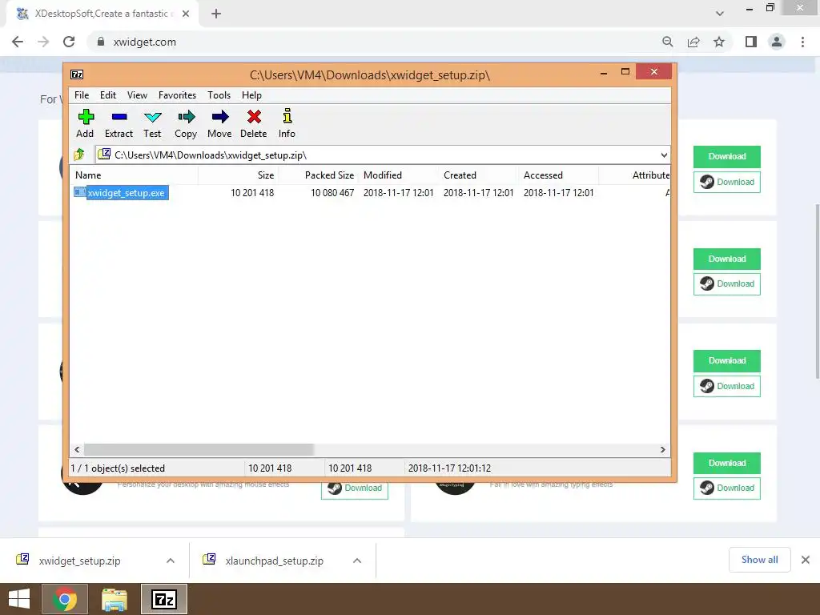Click file size value 10 201 418 in list
Viewport: 820px width, 615px height.
click(252, 193)
